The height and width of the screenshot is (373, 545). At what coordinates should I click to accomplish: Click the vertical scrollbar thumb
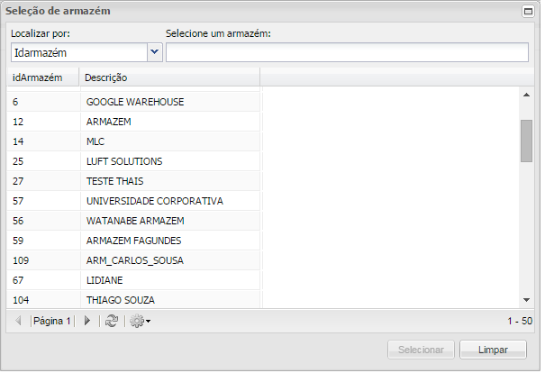pyautogui.click(x=526, y=140)
